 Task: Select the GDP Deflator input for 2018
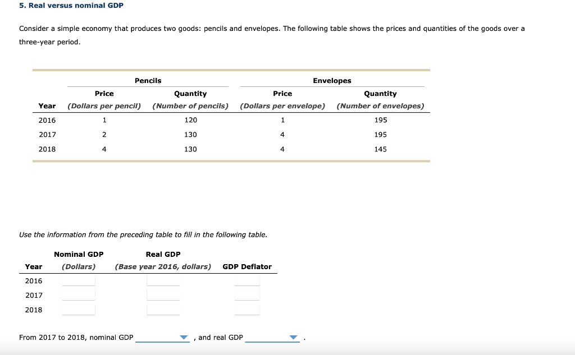[247, 308]
